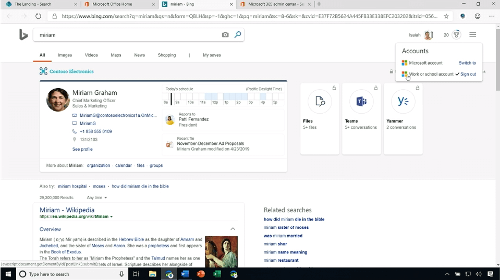Open PowerPoint from the taskbar
500x280 pixels.
[201, 274]
